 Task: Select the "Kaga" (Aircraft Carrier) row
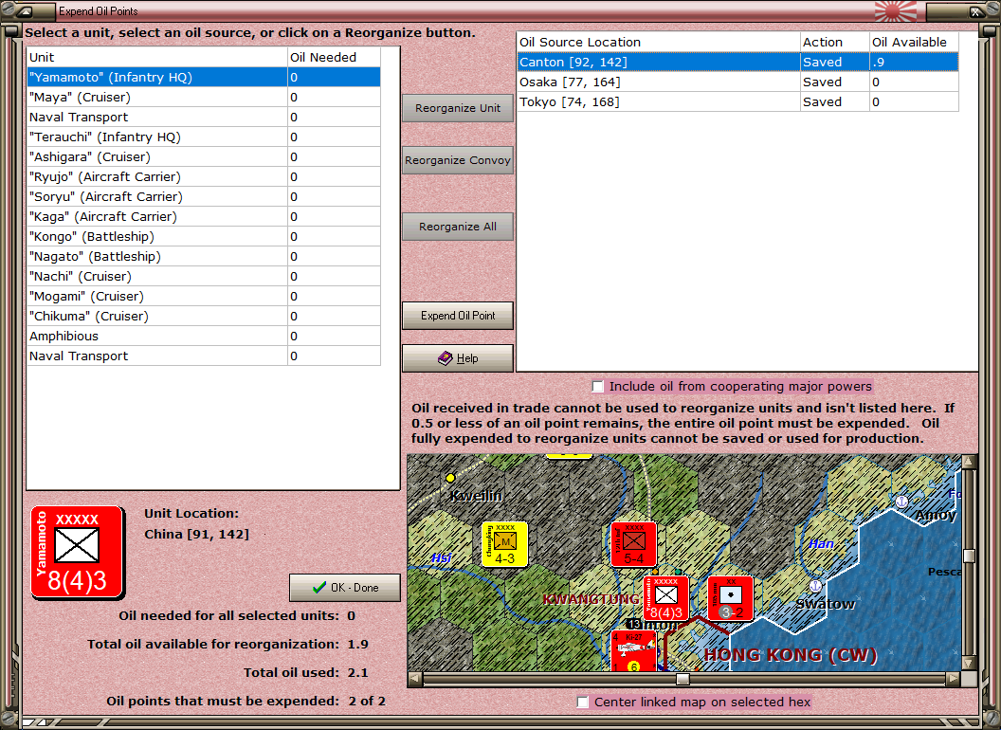click(x=204, y=216)
